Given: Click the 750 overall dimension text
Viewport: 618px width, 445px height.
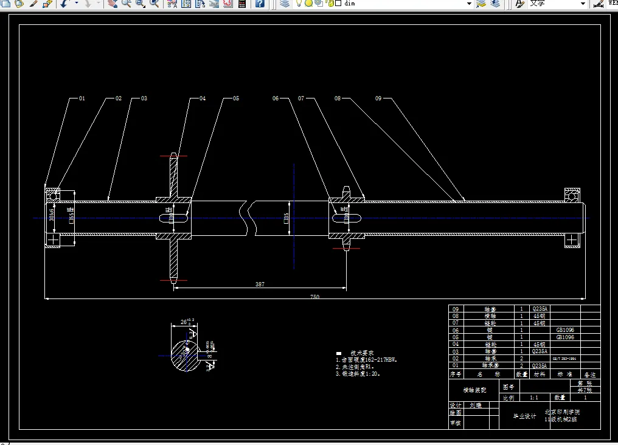Looking at the screenshot, I should tap(315, 297).
